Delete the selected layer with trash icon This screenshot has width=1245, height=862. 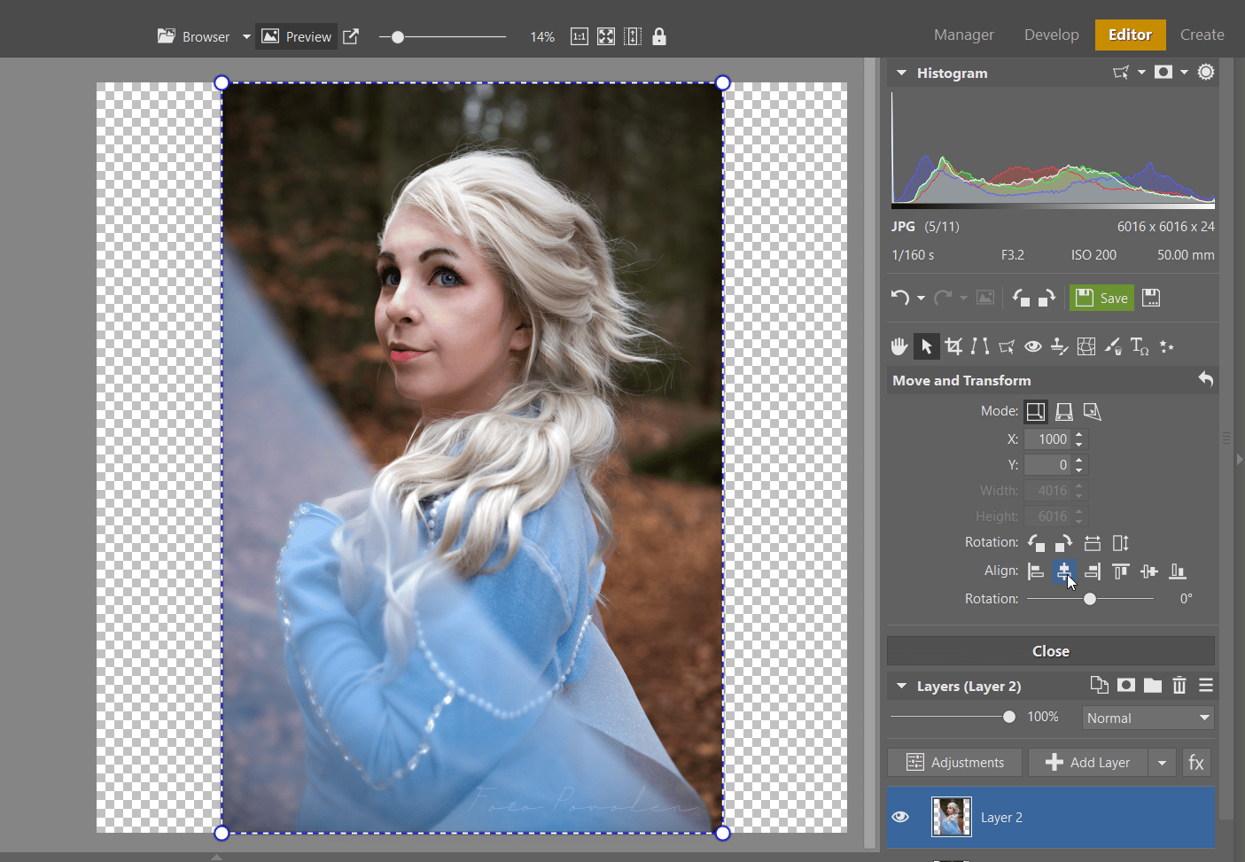1179,685
